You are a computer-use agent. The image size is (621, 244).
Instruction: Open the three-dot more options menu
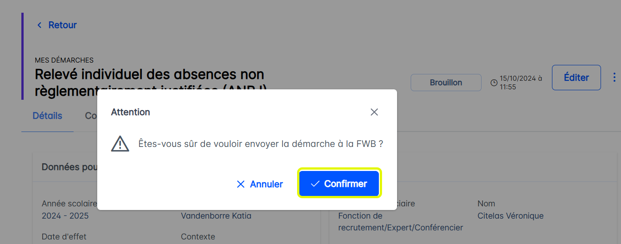coord(615,77)
